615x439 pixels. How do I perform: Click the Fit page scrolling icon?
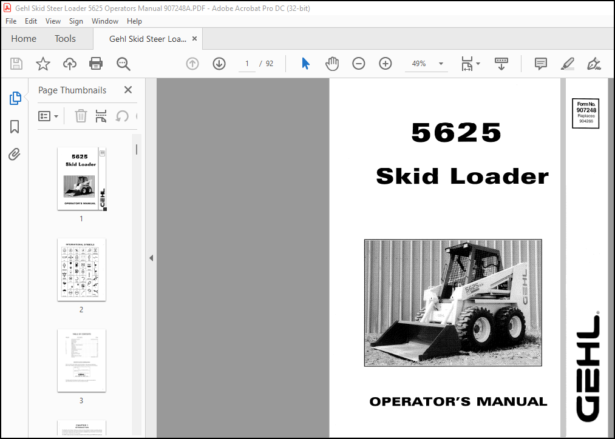click(467, 64)
